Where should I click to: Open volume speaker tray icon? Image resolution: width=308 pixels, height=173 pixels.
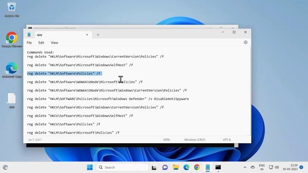tap(277, 167)
